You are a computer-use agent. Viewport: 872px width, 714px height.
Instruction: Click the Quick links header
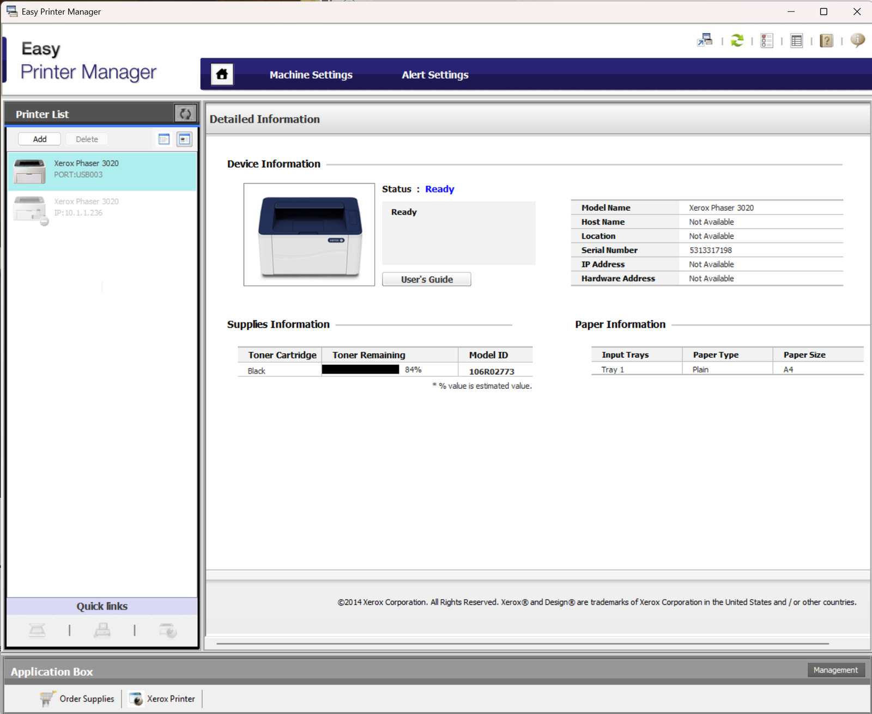point(102,606)
